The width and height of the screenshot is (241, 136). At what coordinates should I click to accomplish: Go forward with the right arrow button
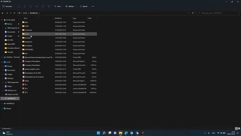[x=7, y=13]
